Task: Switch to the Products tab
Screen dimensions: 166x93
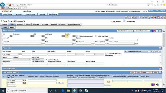Action: (20, 24)
